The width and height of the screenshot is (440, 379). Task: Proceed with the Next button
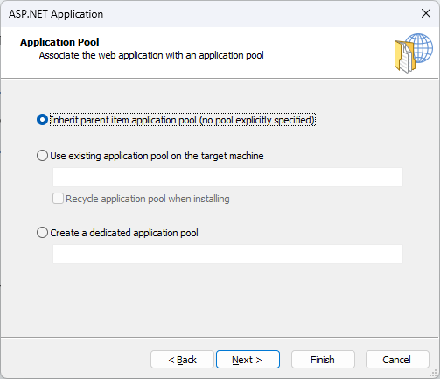coord(248,360)
